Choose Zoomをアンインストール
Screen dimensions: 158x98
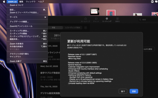tap(27, 26)
